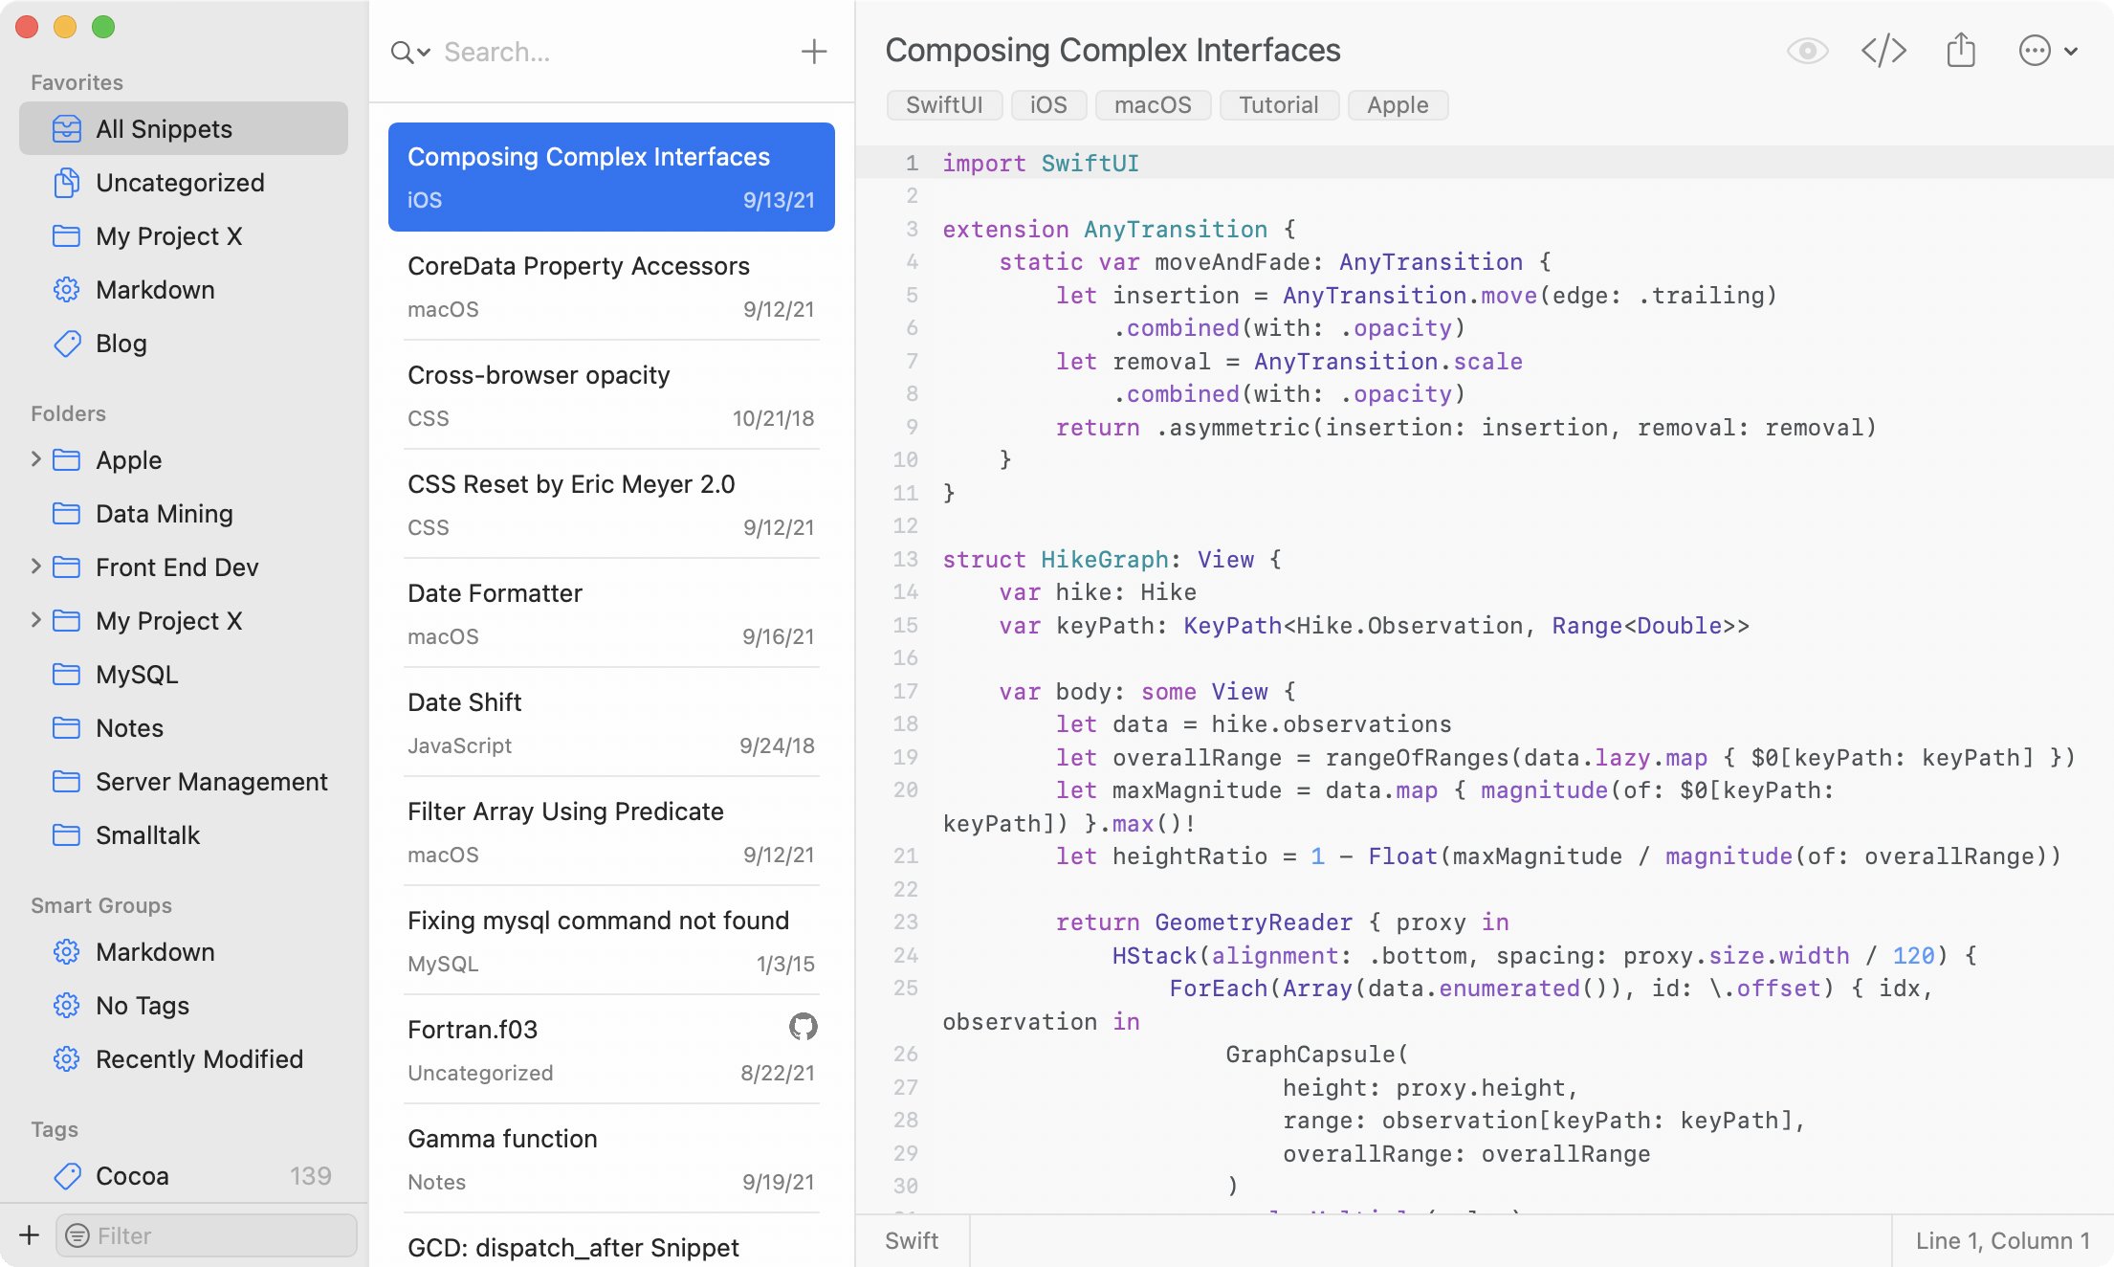Select the Markdown smart group under Favorites
2114x1267 pixels.
pyautogui.click(x=155, y=290)
